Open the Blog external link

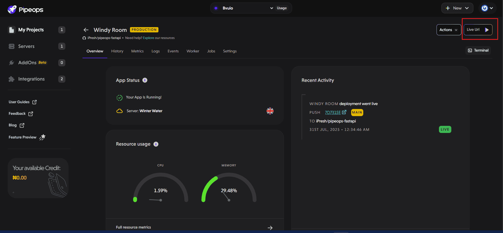coord(16,125)
